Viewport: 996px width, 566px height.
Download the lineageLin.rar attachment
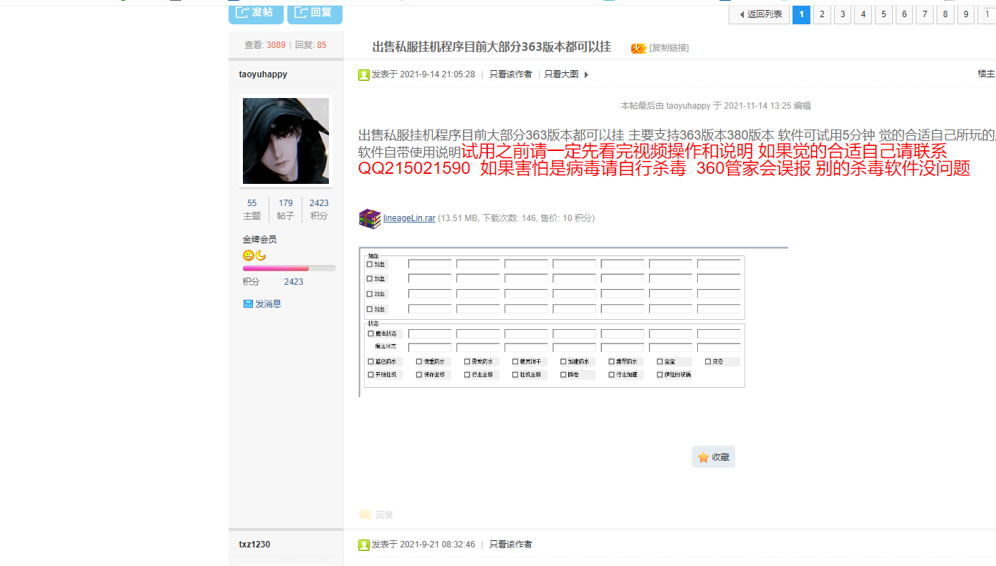coord(409,218)
